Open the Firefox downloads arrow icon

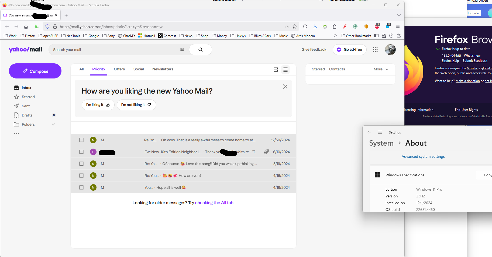coord(315,26)
